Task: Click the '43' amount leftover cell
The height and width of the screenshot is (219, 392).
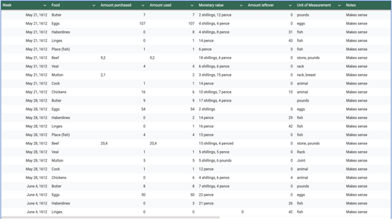Action: click(x=290, y=41)
